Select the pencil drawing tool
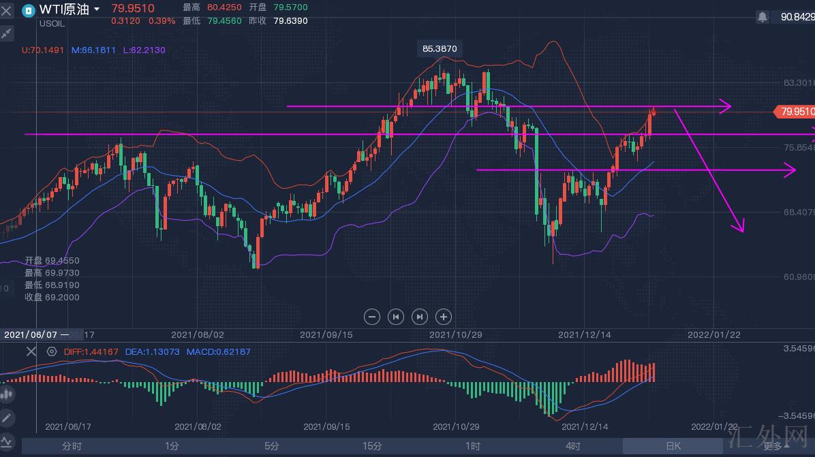This screenshot has height=457, width=815. point(7,417)
